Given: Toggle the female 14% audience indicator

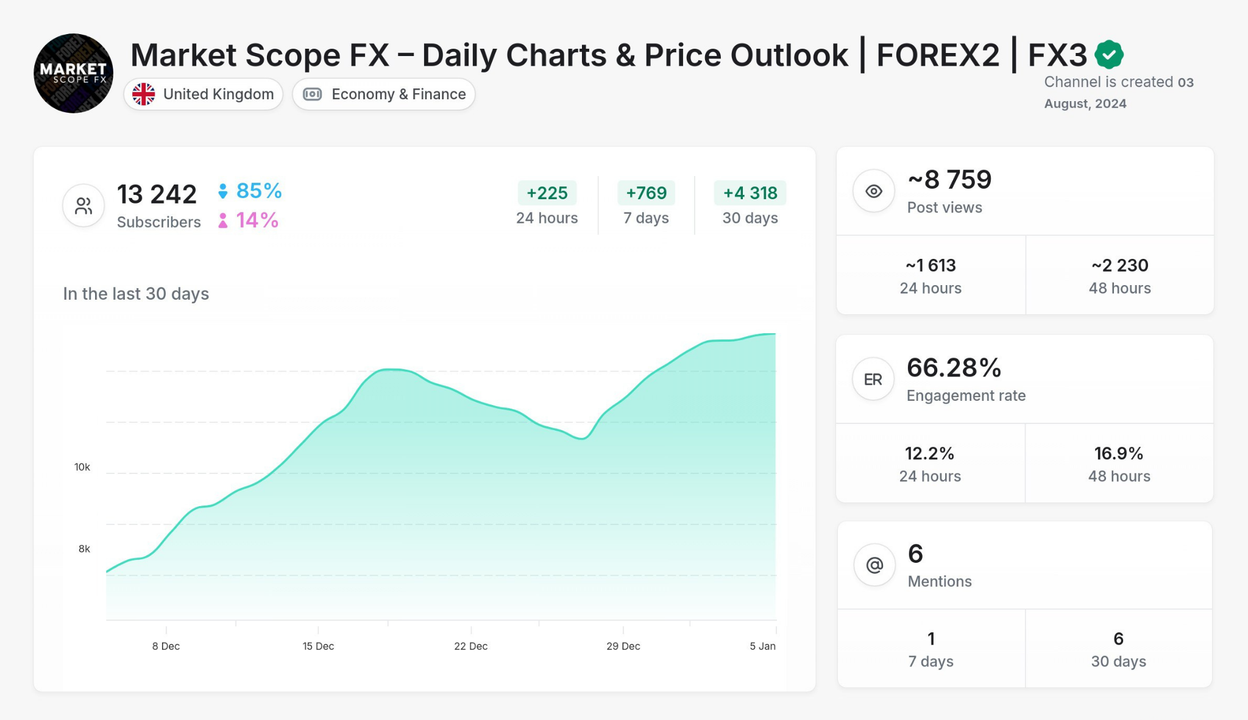Looking at the screenshot, I should pyautogui.click(x=248, y=221).
